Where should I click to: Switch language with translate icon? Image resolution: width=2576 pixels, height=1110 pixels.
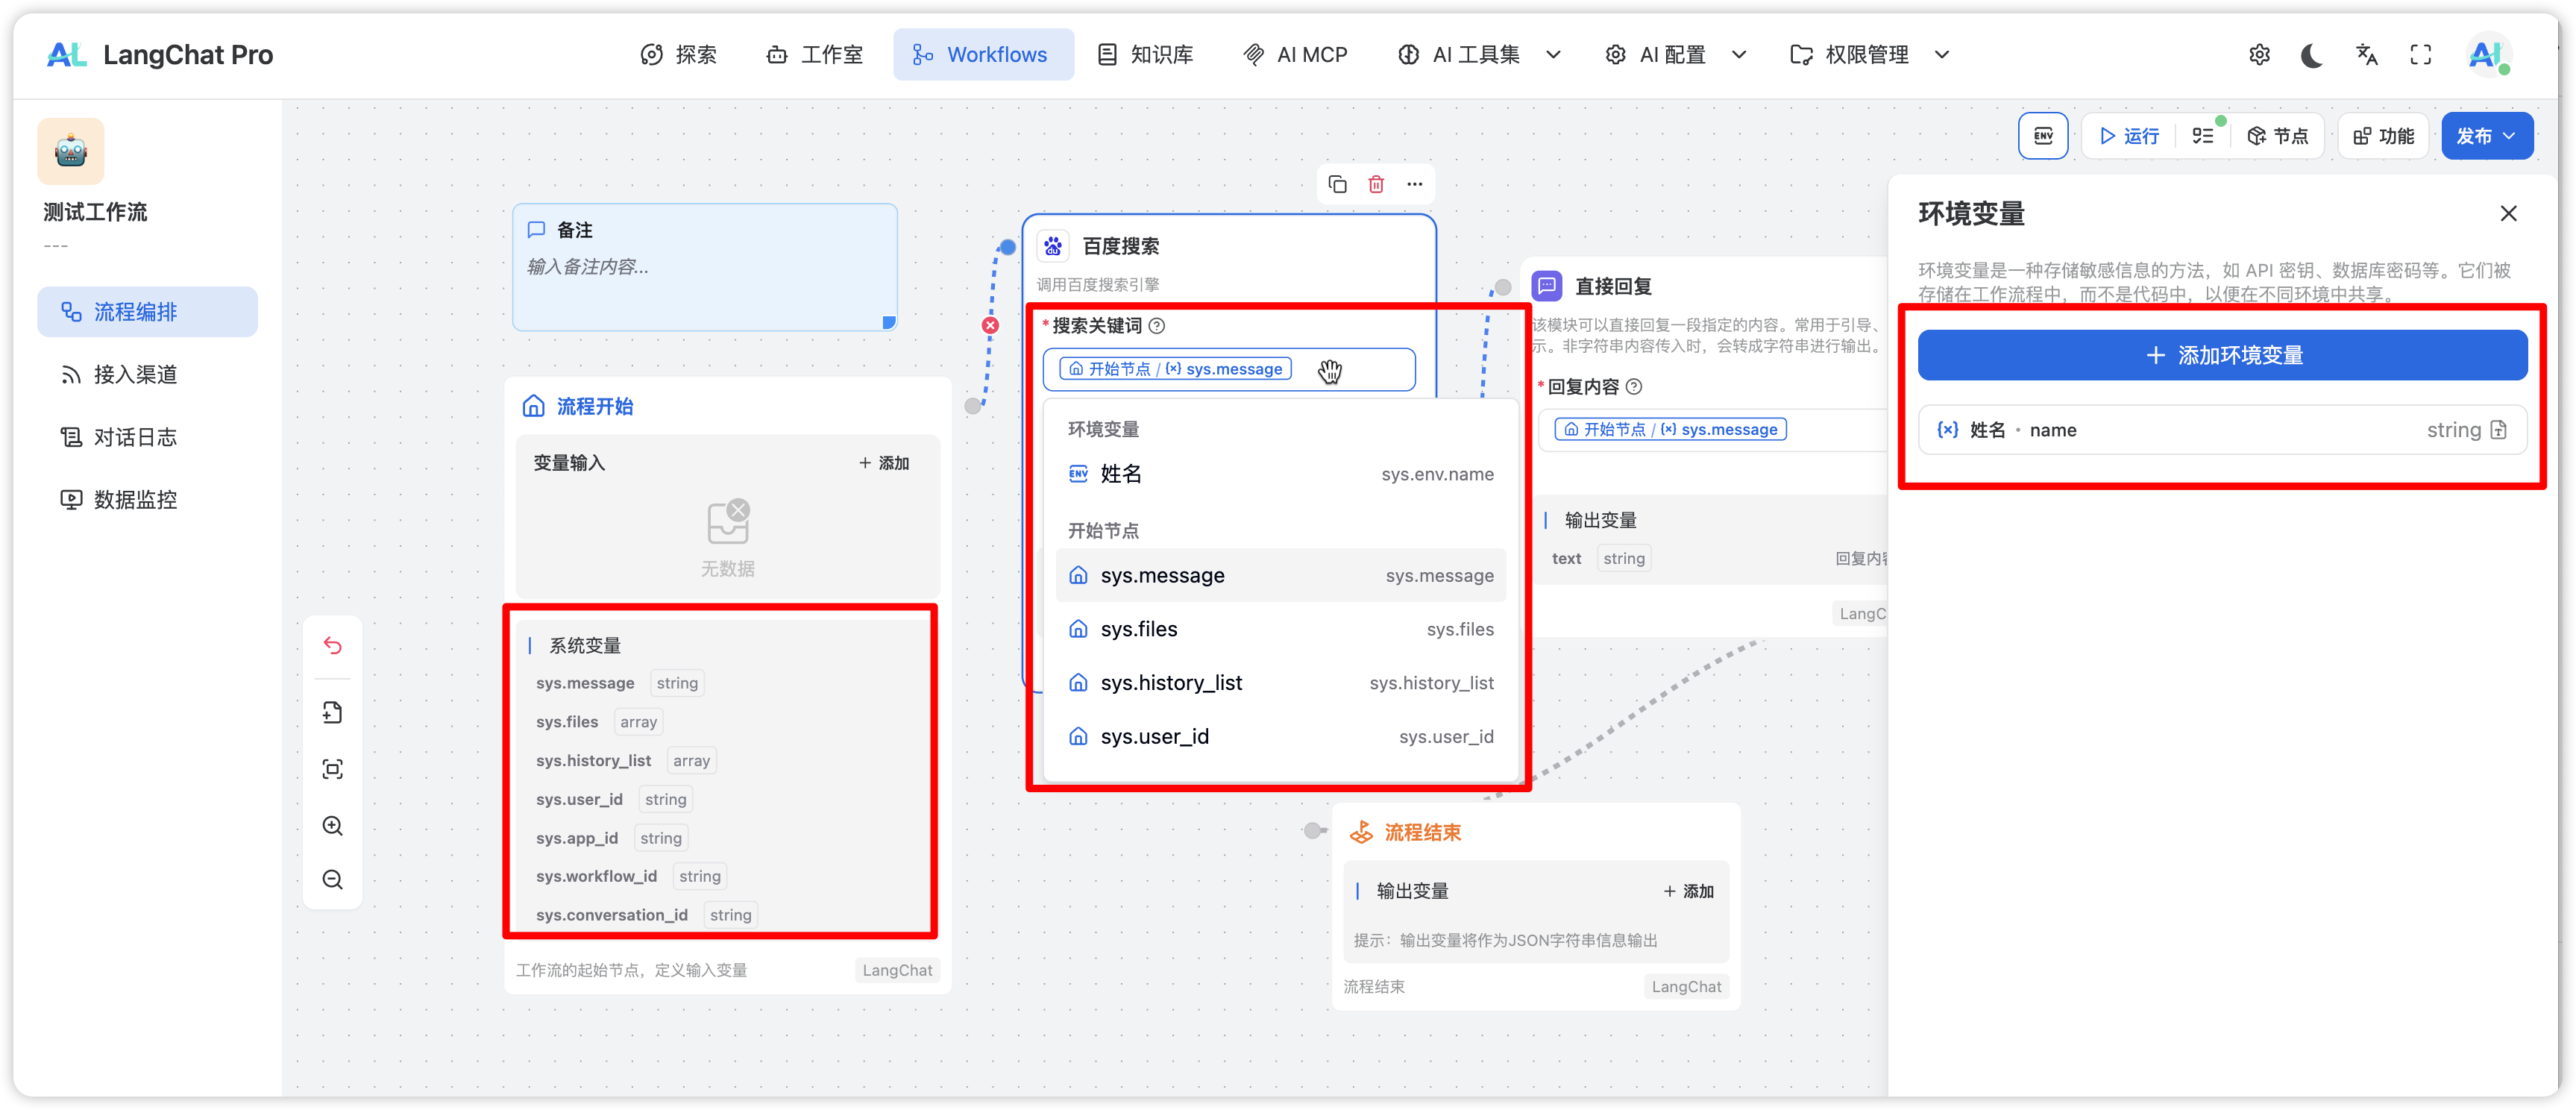(x=2366, y=55)
